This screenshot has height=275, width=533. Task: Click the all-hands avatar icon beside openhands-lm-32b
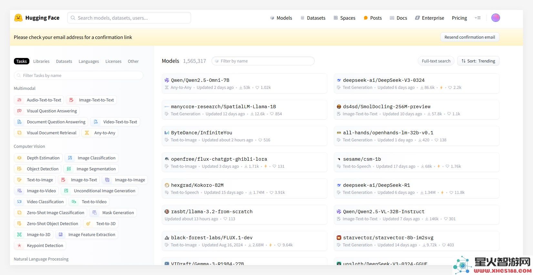click(x=339, y=133)
